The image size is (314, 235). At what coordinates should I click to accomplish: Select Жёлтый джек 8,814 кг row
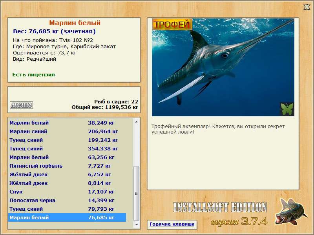click(67, 183)
